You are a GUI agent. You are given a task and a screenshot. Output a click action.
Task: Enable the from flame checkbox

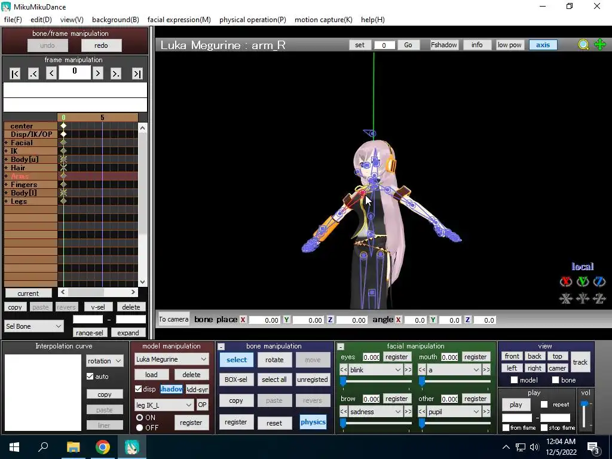(x=506, y=428)
